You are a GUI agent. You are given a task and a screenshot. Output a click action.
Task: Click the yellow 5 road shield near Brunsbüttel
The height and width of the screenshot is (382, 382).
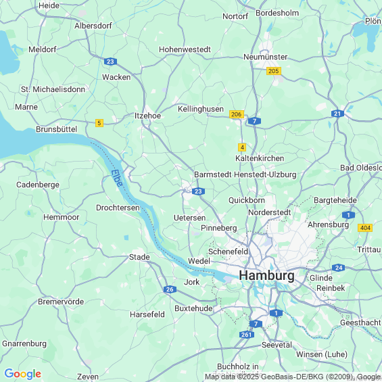coord(99,123)
